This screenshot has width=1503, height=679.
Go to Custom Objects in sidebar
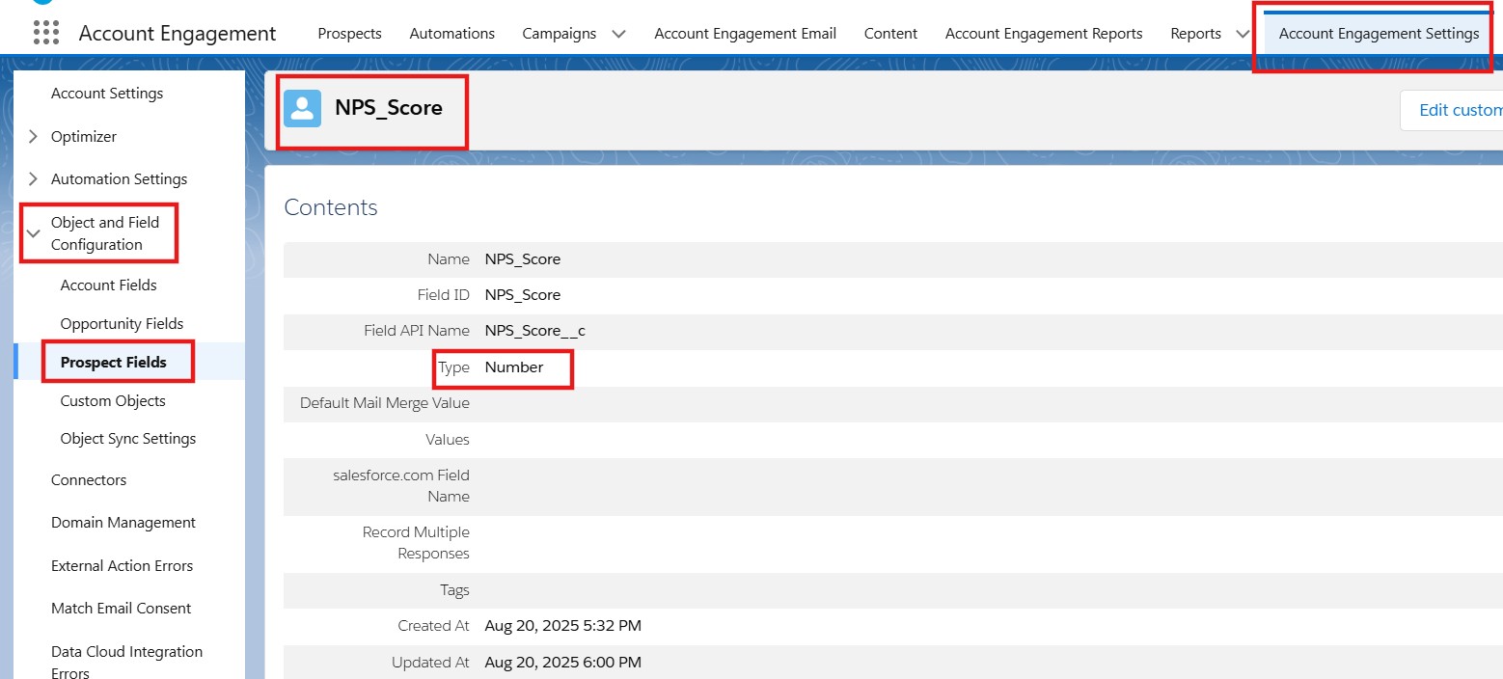(113, 401)
